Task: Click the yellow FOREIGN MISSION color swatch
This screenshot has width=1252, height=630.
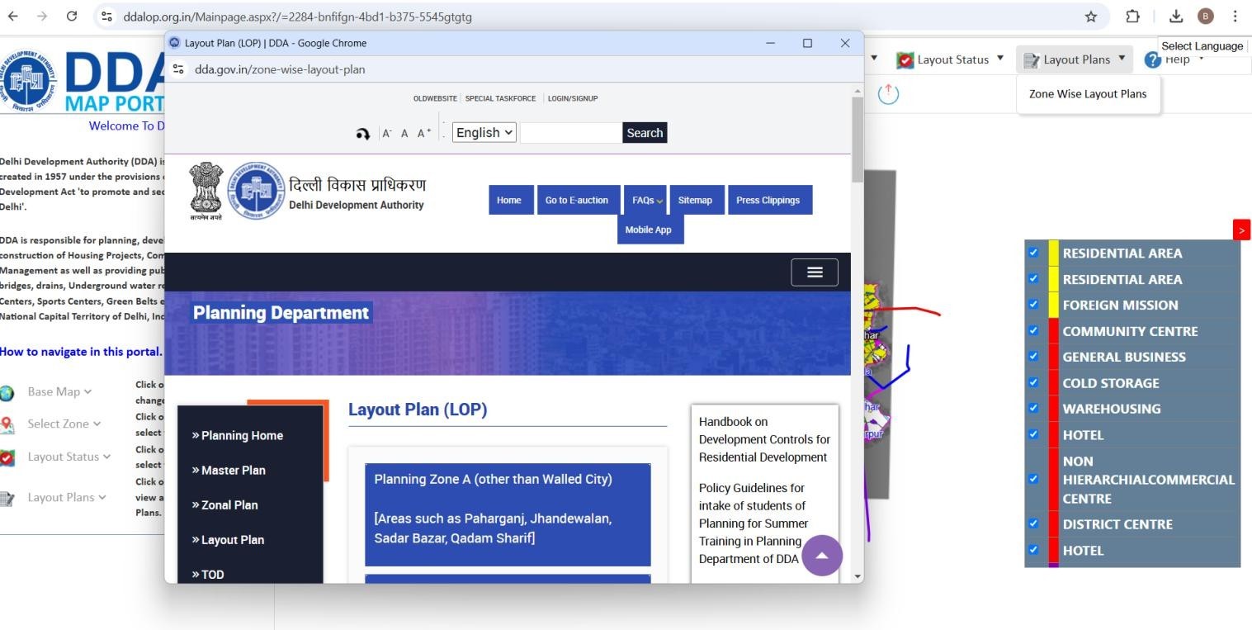Action: 1053,305
